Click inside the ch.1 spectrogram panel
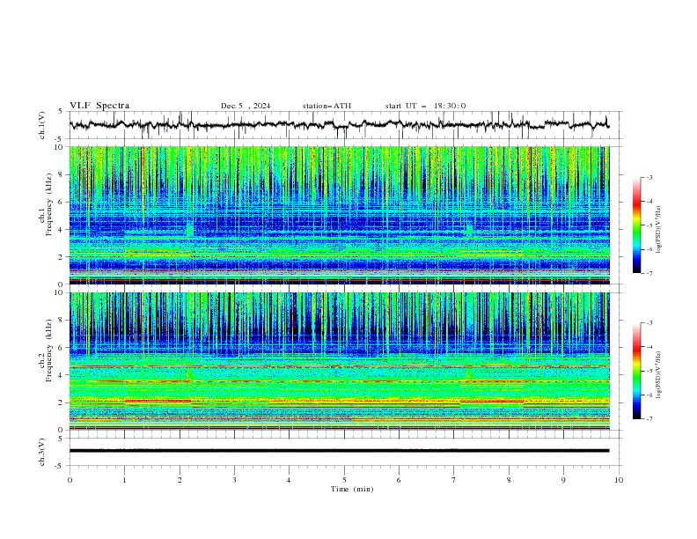 (x=339, y=215)
